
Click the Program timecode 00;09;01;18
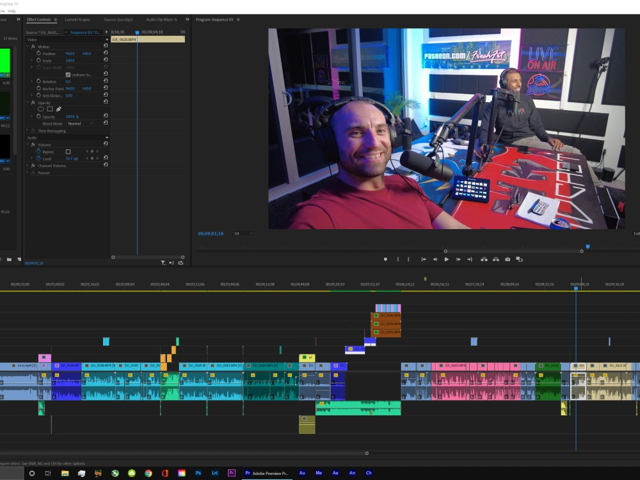pos(211,234)
